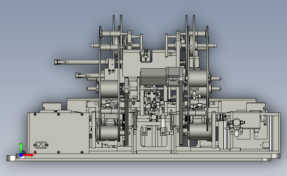The image size is (287, 176).
Task: Select the hex tip of the shorter protruding rod
Action: pos(78,75)
